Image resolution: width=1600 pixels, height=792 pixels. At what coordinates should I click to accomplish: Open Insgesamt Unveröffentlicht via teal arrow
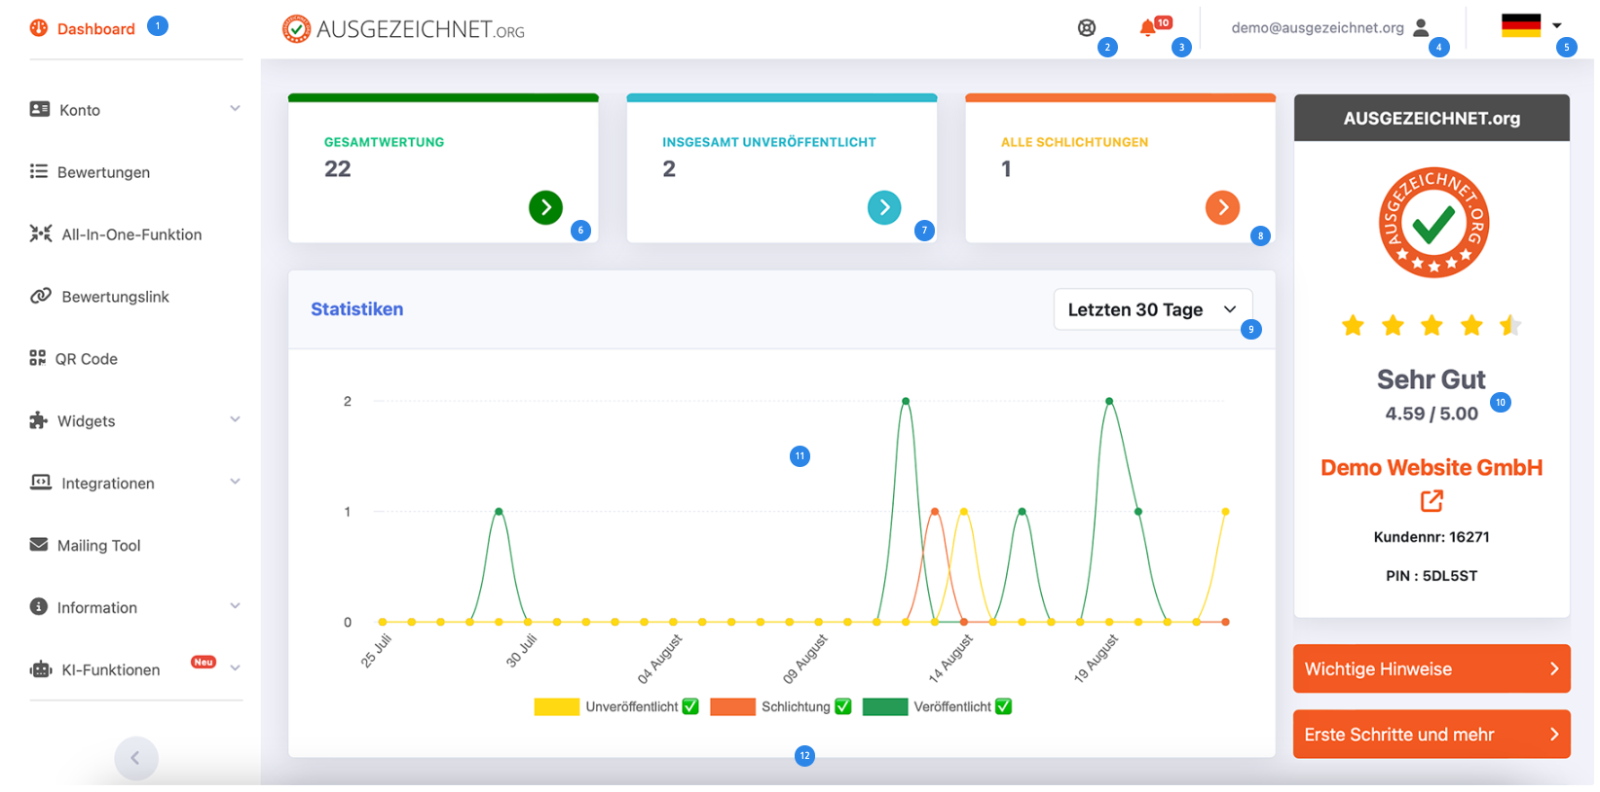pyautogui.click(x=884, y=207)
